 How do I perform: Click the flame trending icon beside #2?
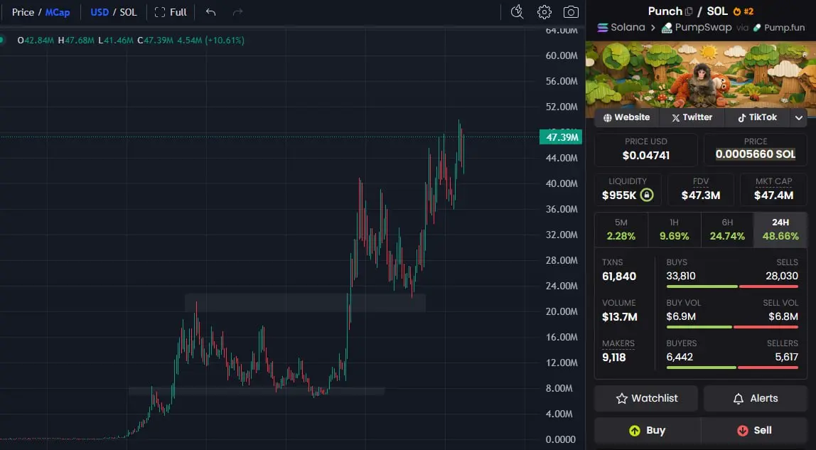pos(737,11)
